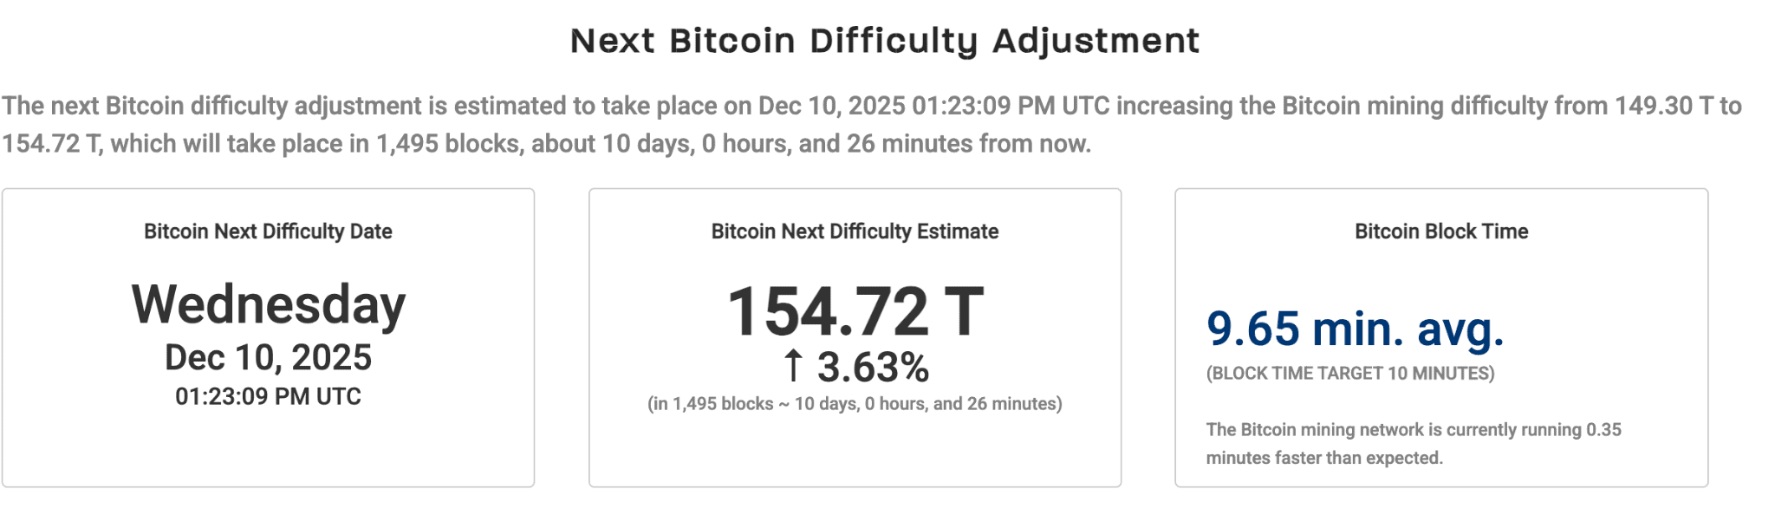
Task: Click the "0.35 minutes faster than expected" sentence
Action: click(1413, 443)
